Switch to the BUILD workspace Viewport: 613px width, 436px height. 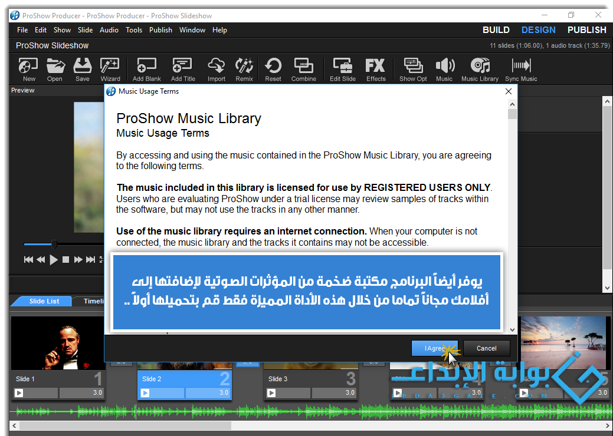[x=496, y=30]
